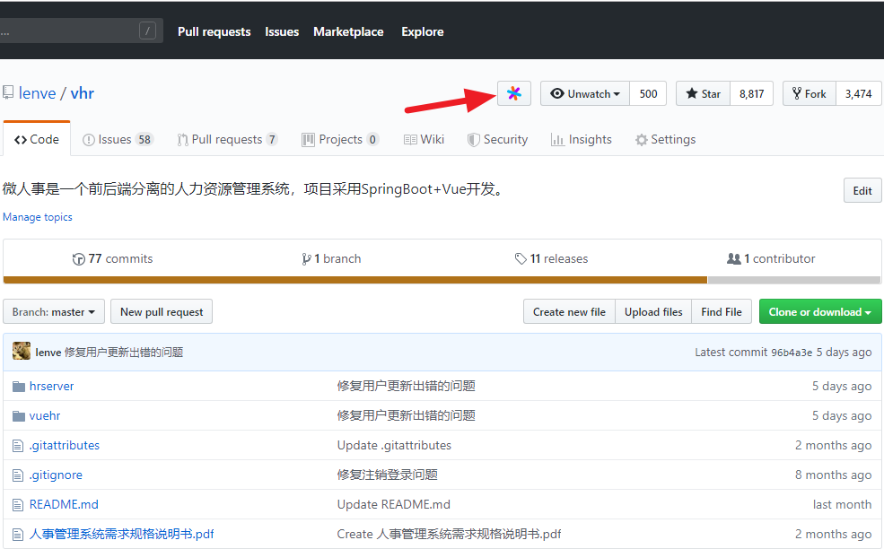Click the file icon for .gitignore
This screenshot has height=549, width=884.
[18, 475]
